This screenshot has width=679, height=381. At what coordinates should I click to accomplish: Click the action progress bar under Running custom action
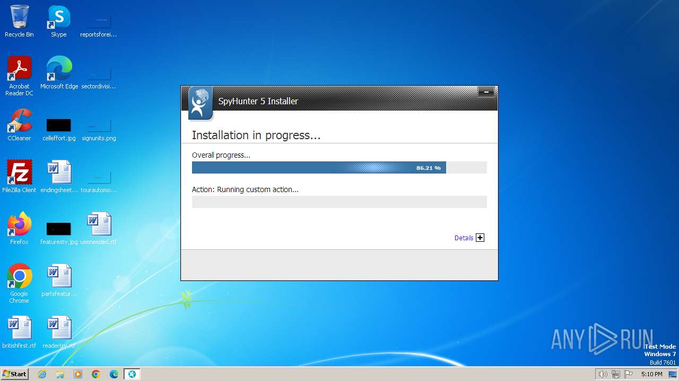tap(339, 202)
